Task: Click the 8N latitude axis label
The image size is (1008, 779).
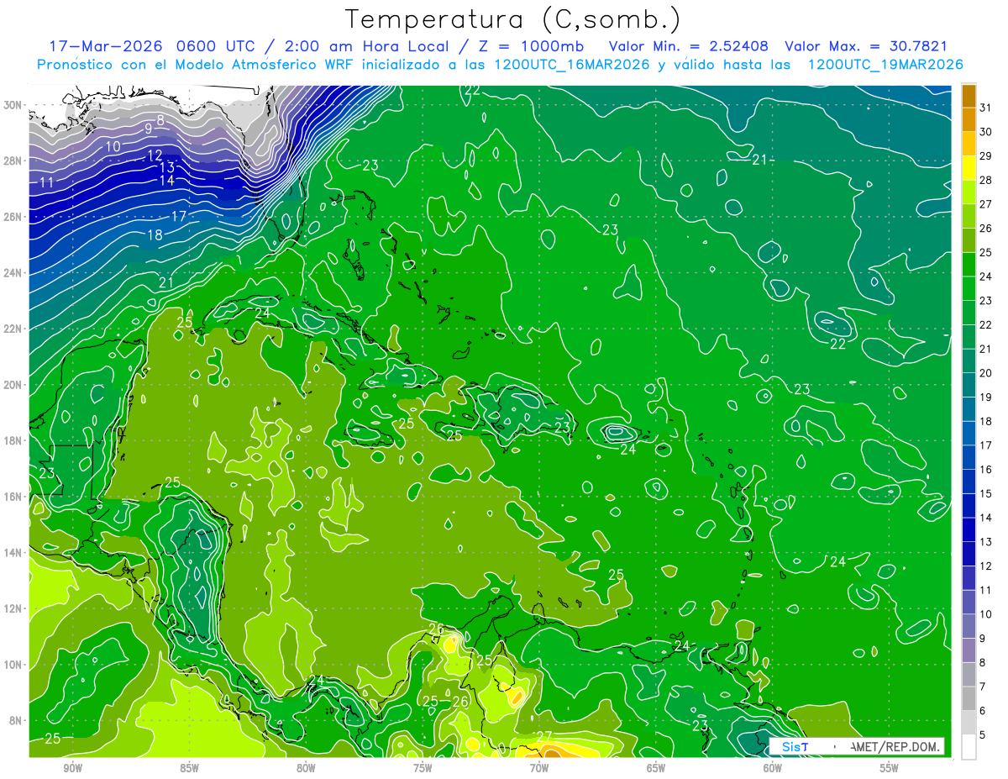Action: point(15,720)
